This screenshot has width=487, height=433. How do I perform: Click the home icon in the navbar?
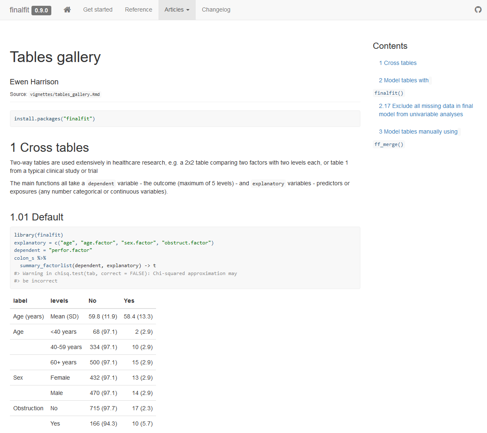(67, 10)
